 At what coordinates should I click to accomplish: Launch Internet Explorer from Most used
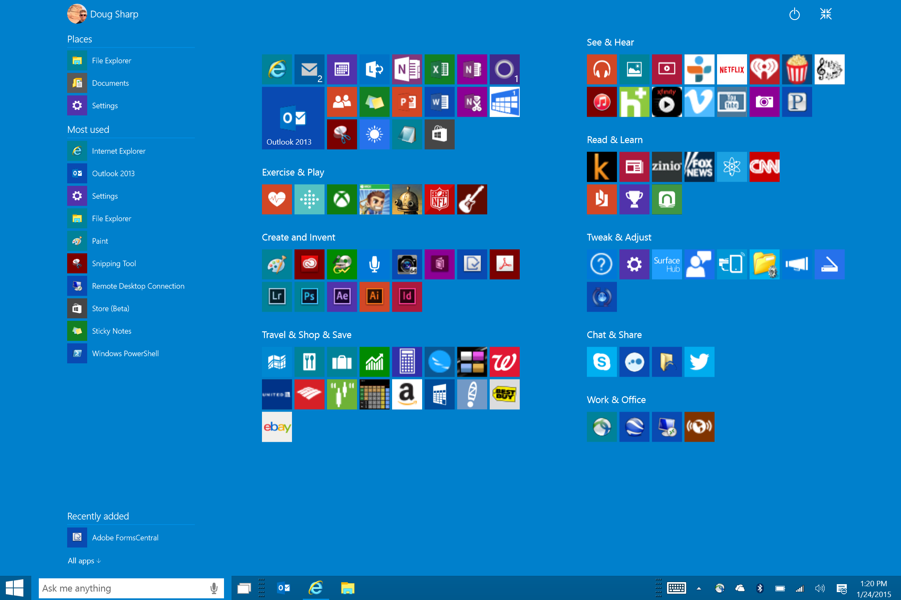tap(131, 151)
